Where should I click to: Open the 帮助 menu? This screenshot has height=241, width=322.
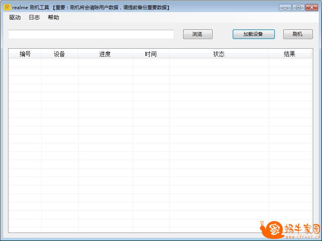(54, 17)
